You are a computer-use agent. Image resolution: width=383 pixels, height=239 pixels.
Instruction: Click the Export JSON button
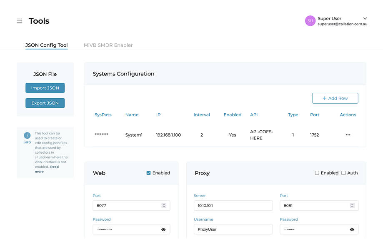pos(45,103)
